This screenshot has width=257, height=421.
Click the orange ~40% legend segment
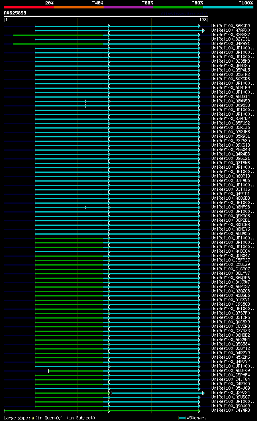click(x=79, y=7)
